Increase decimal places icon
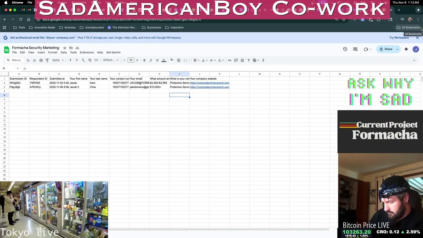The image size is (423, 238). (90, 60)
